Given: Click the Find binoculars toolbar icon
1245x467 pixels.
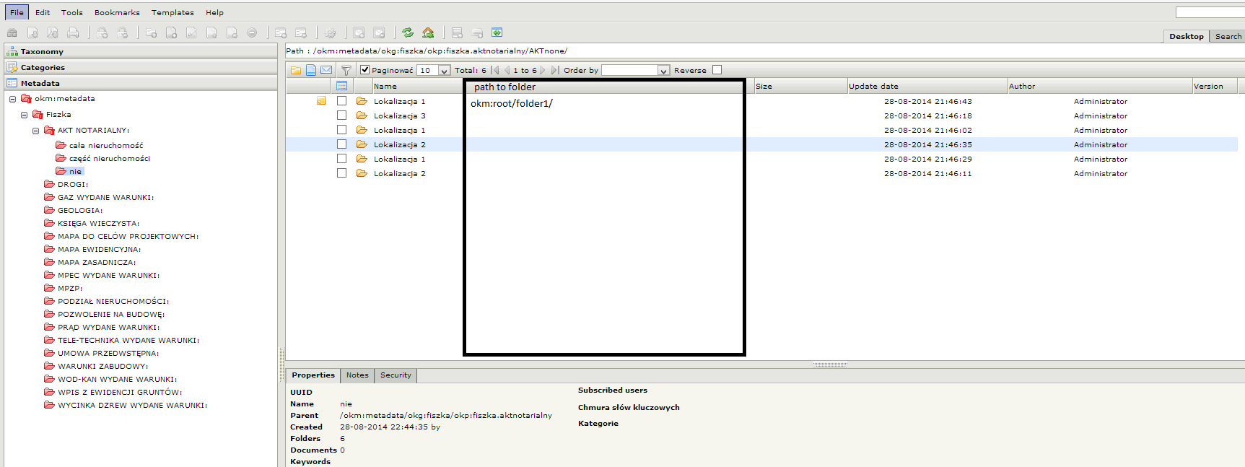Looking at the screenshot, I should (12, 32).
